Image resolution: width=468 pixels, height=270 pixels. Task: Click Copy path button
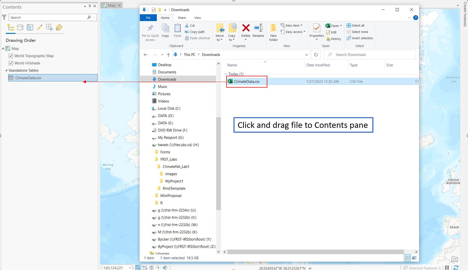click(x=195, y=32)
